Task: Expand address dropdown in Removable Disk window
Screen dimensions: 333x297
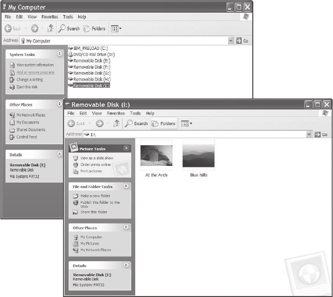Action: (309, 134)
